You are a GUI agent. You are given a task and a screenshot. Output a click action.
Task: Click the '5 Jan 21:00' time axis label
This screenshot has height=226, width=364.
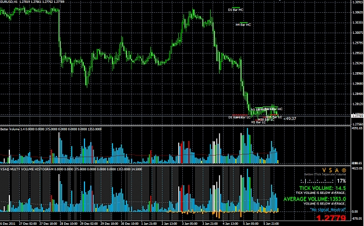(x=272, y=224)
